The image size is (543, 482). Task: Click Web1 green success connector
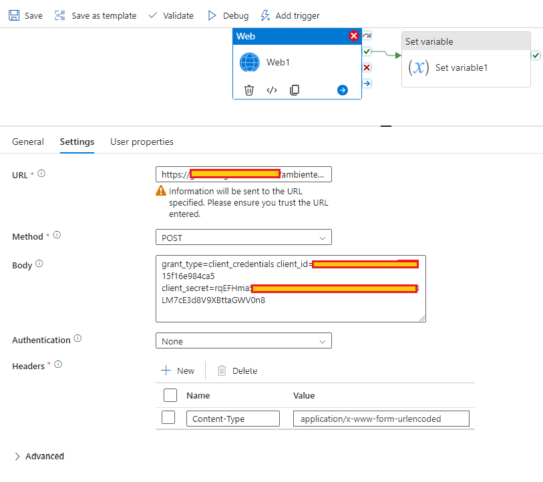pyautogui.click(x=367, y=51)
